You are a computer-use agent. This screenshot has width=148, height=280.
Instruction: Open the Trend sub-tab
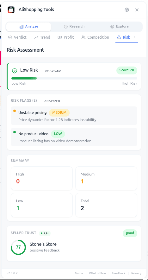click(x=42, y=37)
